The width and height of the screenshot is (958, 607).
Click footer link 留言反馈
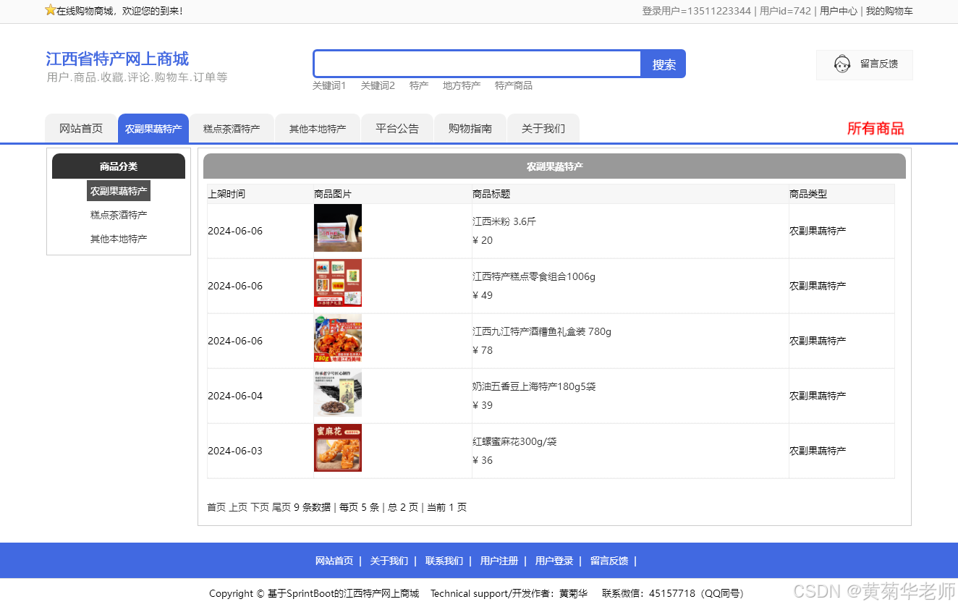[609, 561]
